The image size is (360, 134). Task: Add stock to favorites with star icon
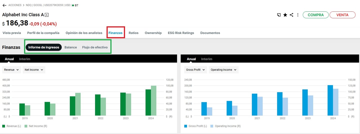(x=285, y=15)
